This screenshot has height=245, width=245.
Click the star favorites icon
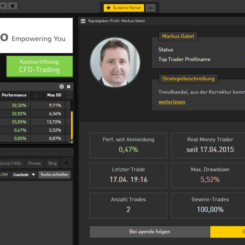13,6
